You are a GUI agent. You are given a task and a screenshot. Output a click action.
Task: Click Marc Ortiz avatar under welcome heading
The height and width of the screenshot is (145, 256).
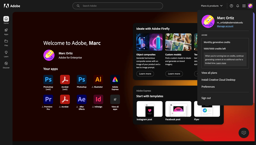pyautogui.click(x=49, y=55)
